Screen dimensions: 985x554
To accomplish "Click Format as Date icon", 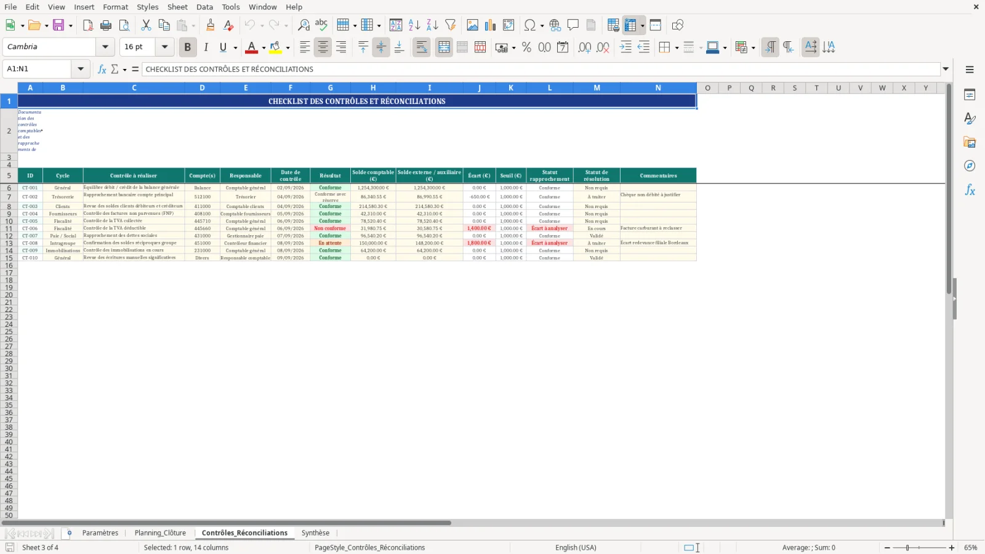I will tap(563, 47).
